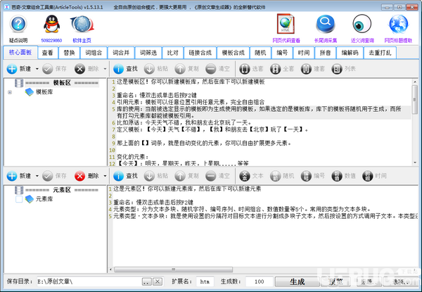Click the red 删除 in element toolbar
This screenshot has width=422, height=292.
click(87, 176)
